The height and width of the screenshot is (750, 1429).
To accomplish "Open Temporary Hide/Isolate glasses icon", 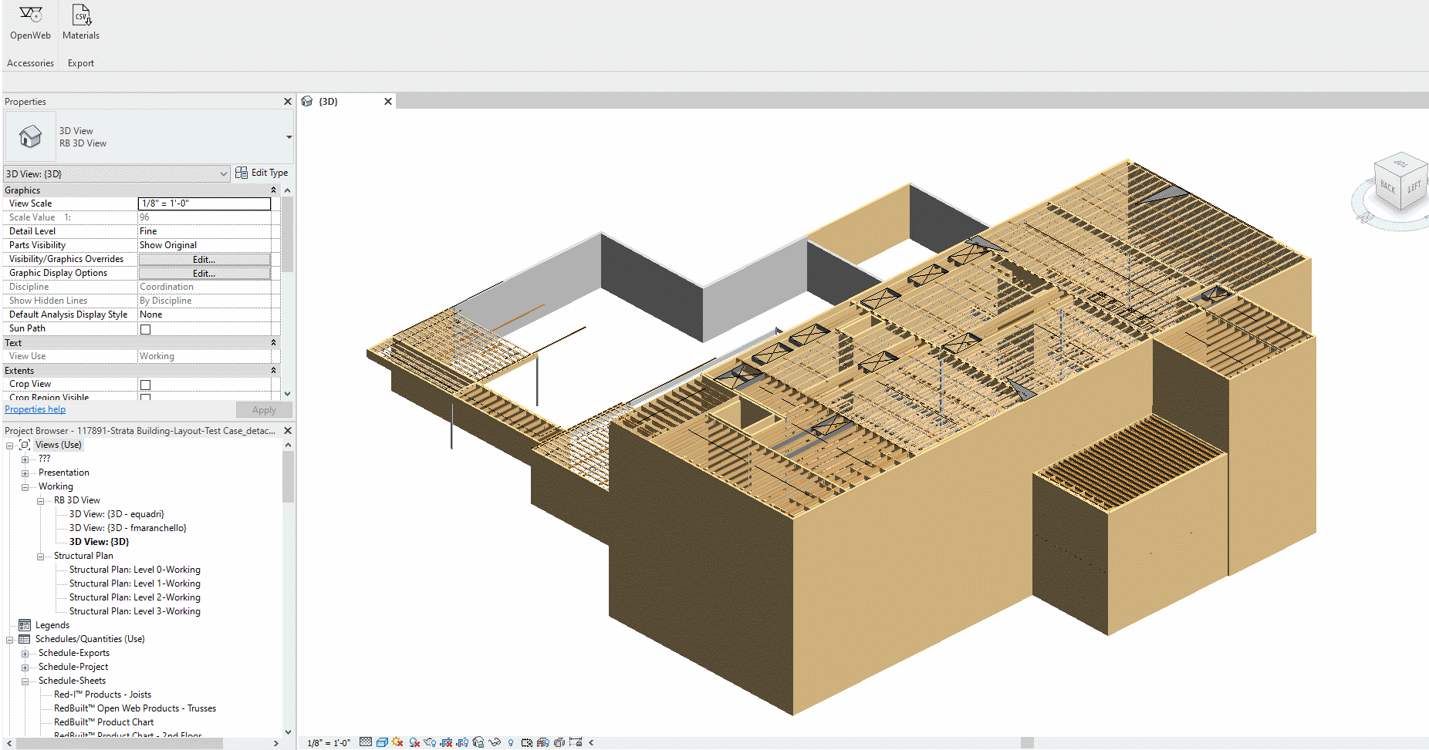I will click(495, 742).
